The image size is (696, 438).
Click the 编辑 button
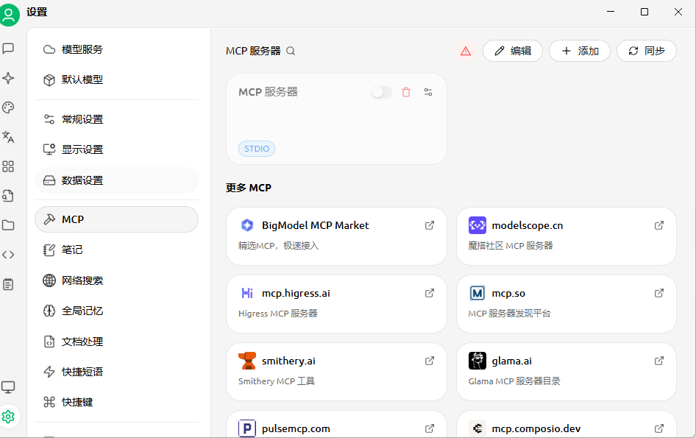point(513,51)
